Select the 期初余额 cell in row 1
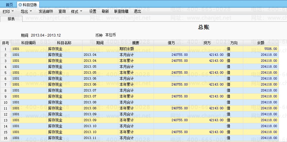 coord(136,49)
